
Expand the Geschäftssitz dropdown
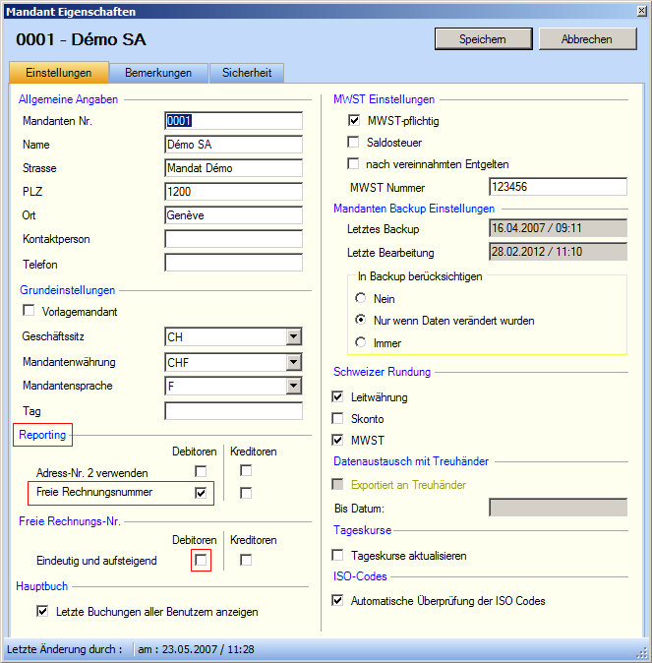(x=293, y=337)
